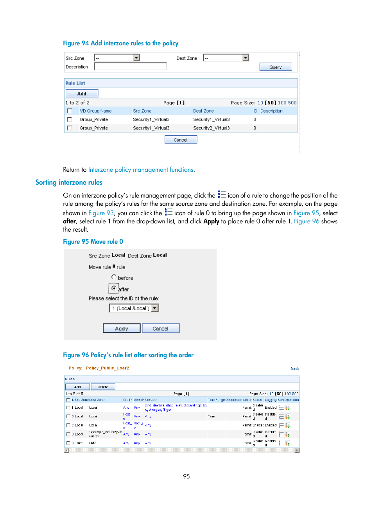Screen dimensions: 373x507
Task: Set Rule List page size to 500
Action: tap(292, 103)
